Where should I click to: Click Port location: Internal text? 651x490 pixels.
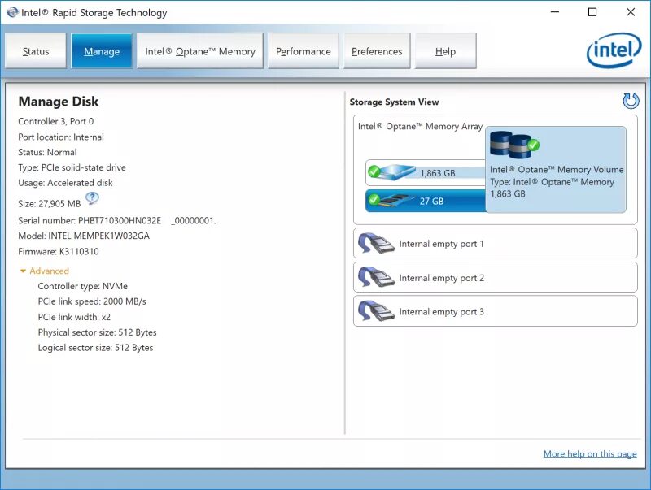[x=61, y=137]
